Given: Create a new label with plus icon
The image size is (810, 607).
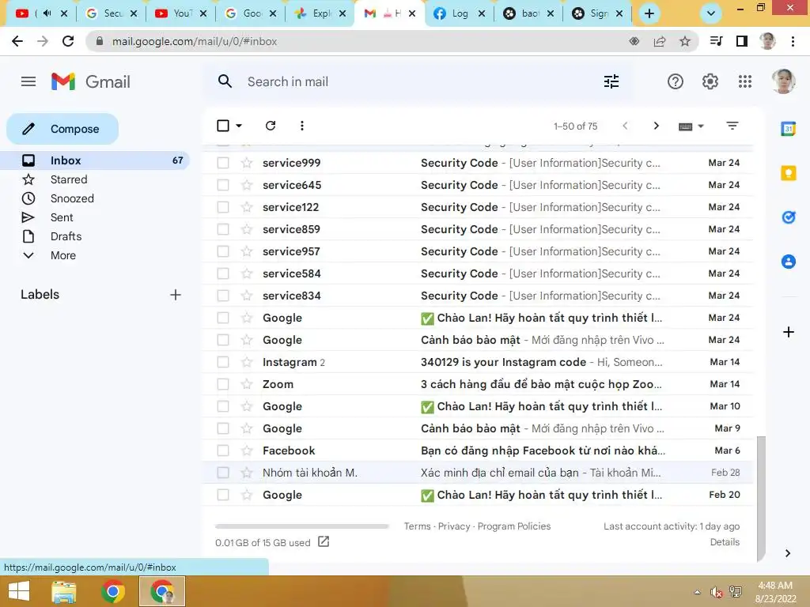Looking at the screenshot, I should tap(176, 295).
